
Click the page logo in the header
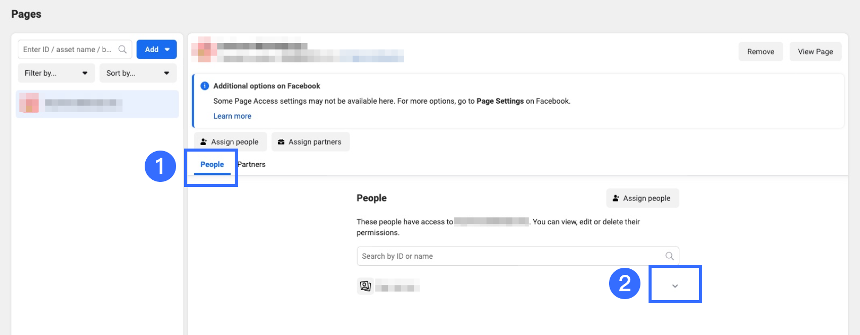204,49
